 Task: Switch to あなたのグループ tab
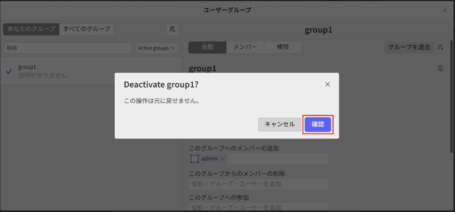[31, 29]
